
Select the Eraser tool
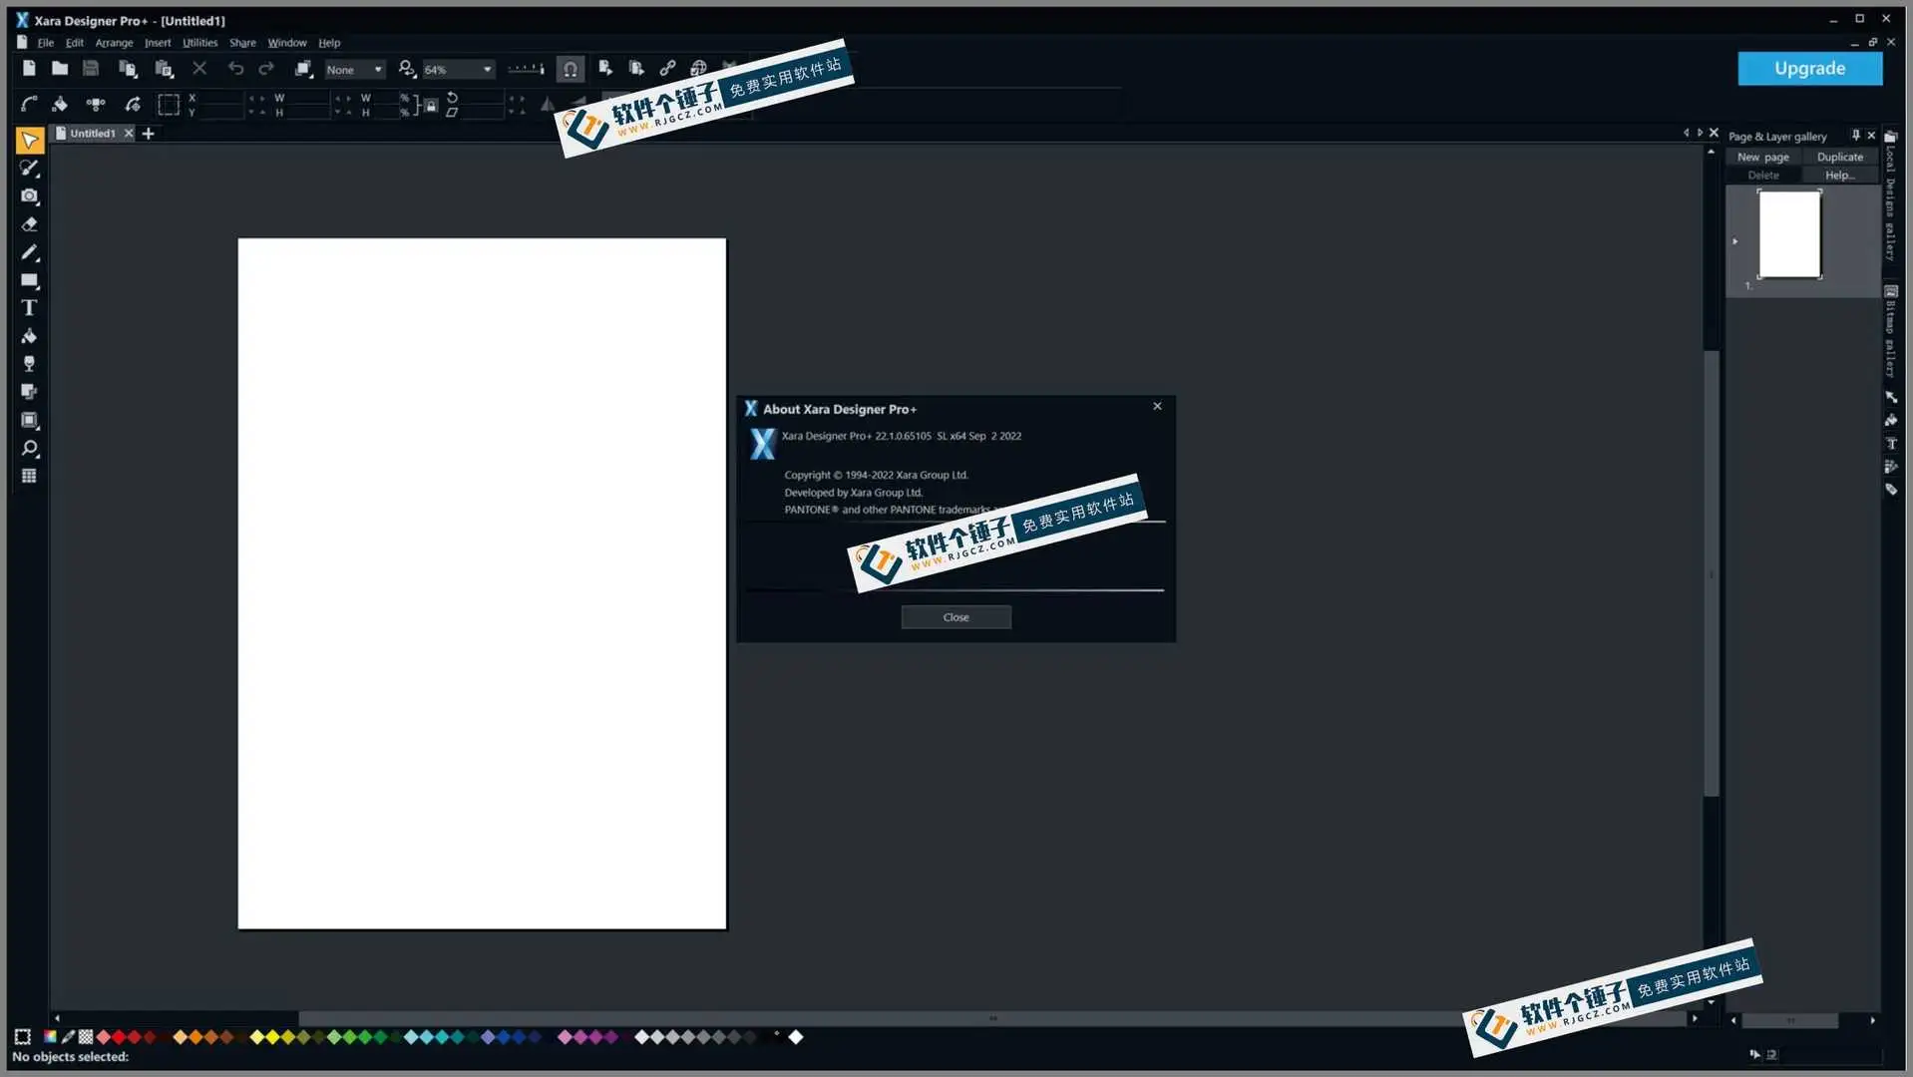click(29, 224)
